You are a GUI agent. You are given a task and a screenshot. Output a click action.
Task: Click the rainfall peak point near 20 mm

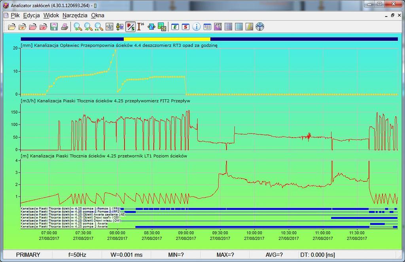[115, 50]
